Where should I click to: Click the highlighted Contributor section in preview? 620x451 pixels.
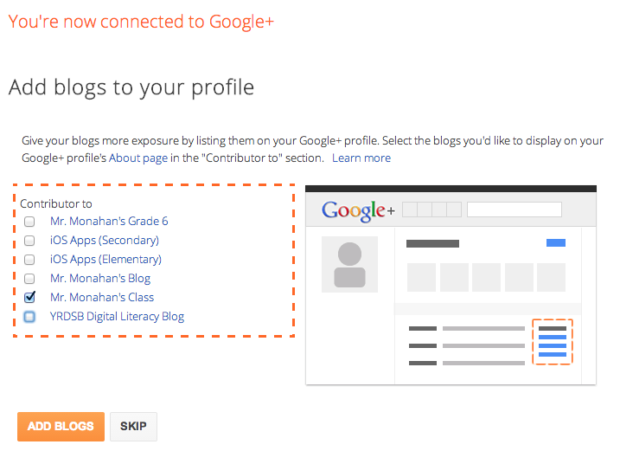pyautogui.click(x=553, y=342)
